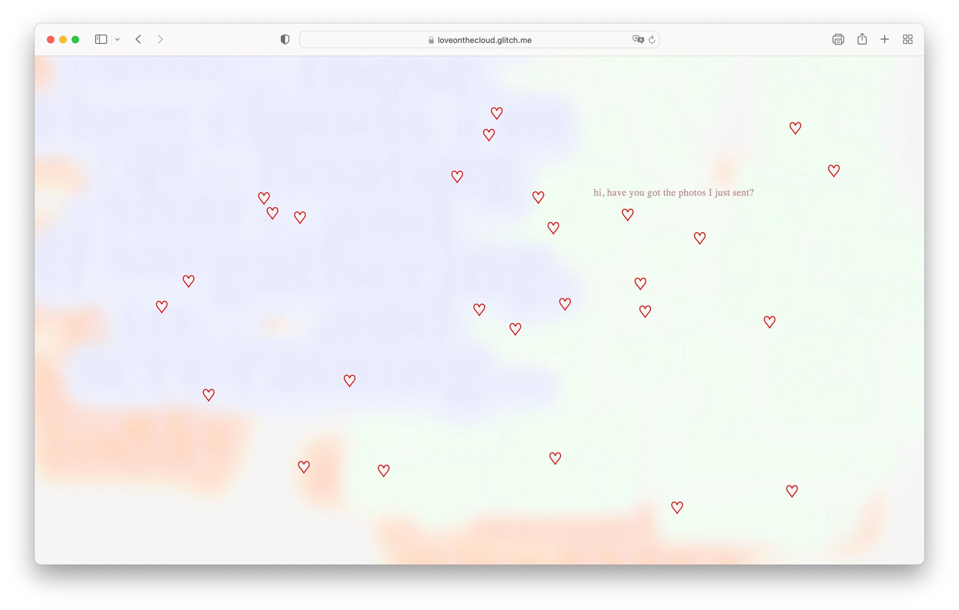Viewport: 959px width, 610px height.
Task: Click the lock icon beside the URL
Action: (431, 40)
